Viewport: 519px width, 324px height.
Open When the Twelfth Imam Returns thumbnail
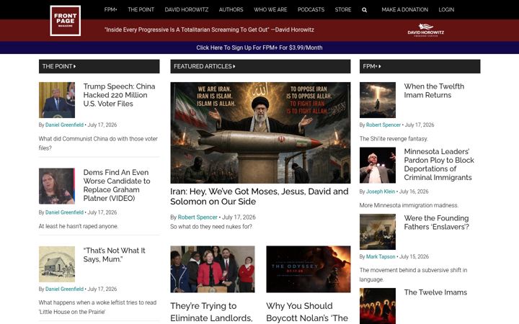pos(378,100)
